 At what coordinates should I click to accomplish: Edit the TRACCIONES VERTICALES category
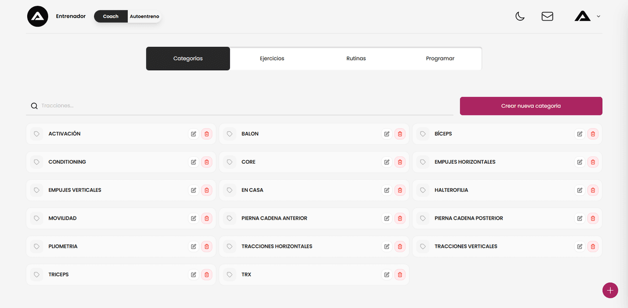580,246
